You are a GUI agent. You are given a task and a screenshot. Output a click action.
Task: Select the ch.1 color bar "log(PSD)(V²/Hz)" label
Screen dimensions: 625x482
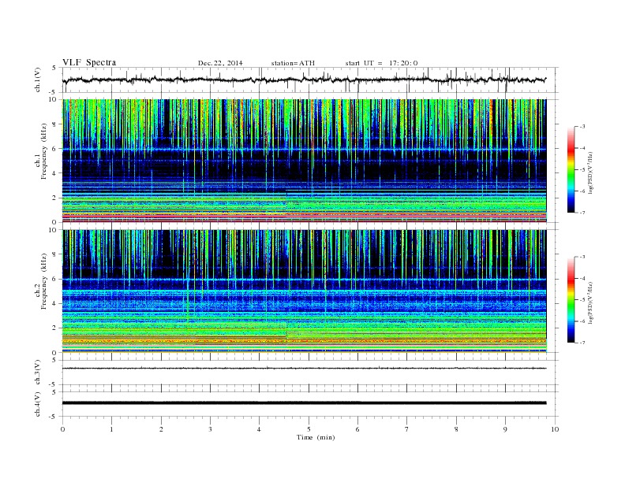(x=590, y=173)
